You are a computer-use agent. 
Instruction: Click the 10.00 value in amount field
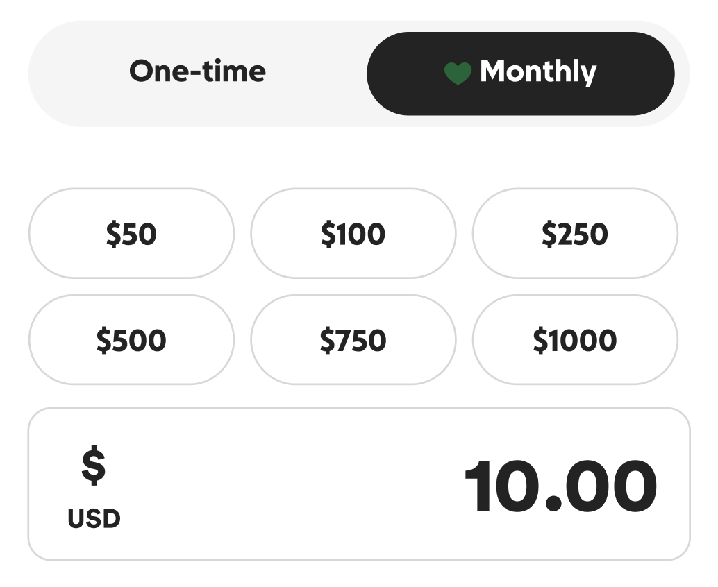560,488
